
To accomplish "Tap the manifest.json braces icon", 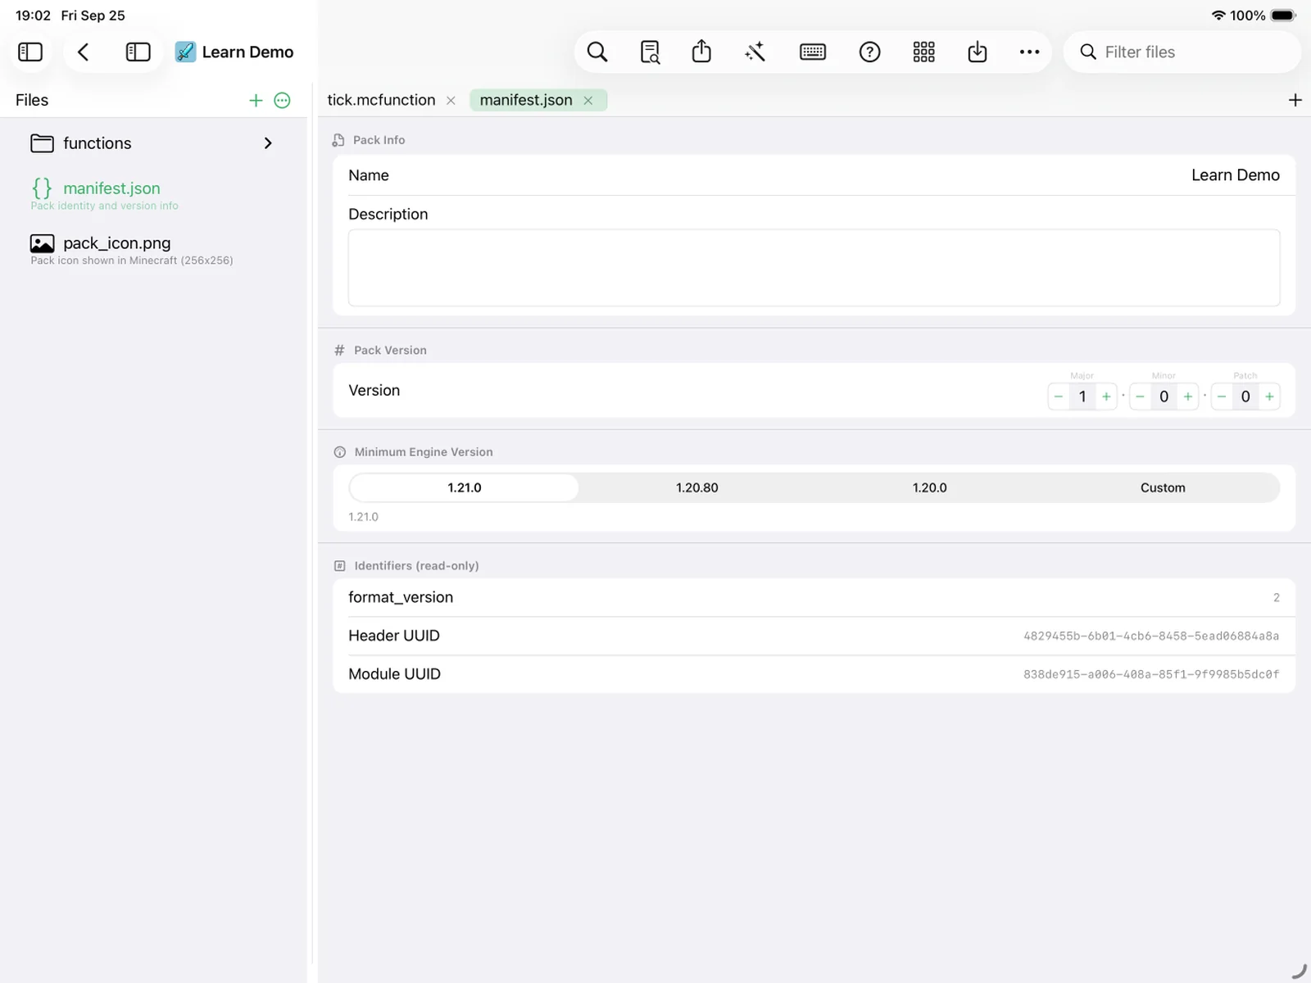I will [x=42, y=188].
